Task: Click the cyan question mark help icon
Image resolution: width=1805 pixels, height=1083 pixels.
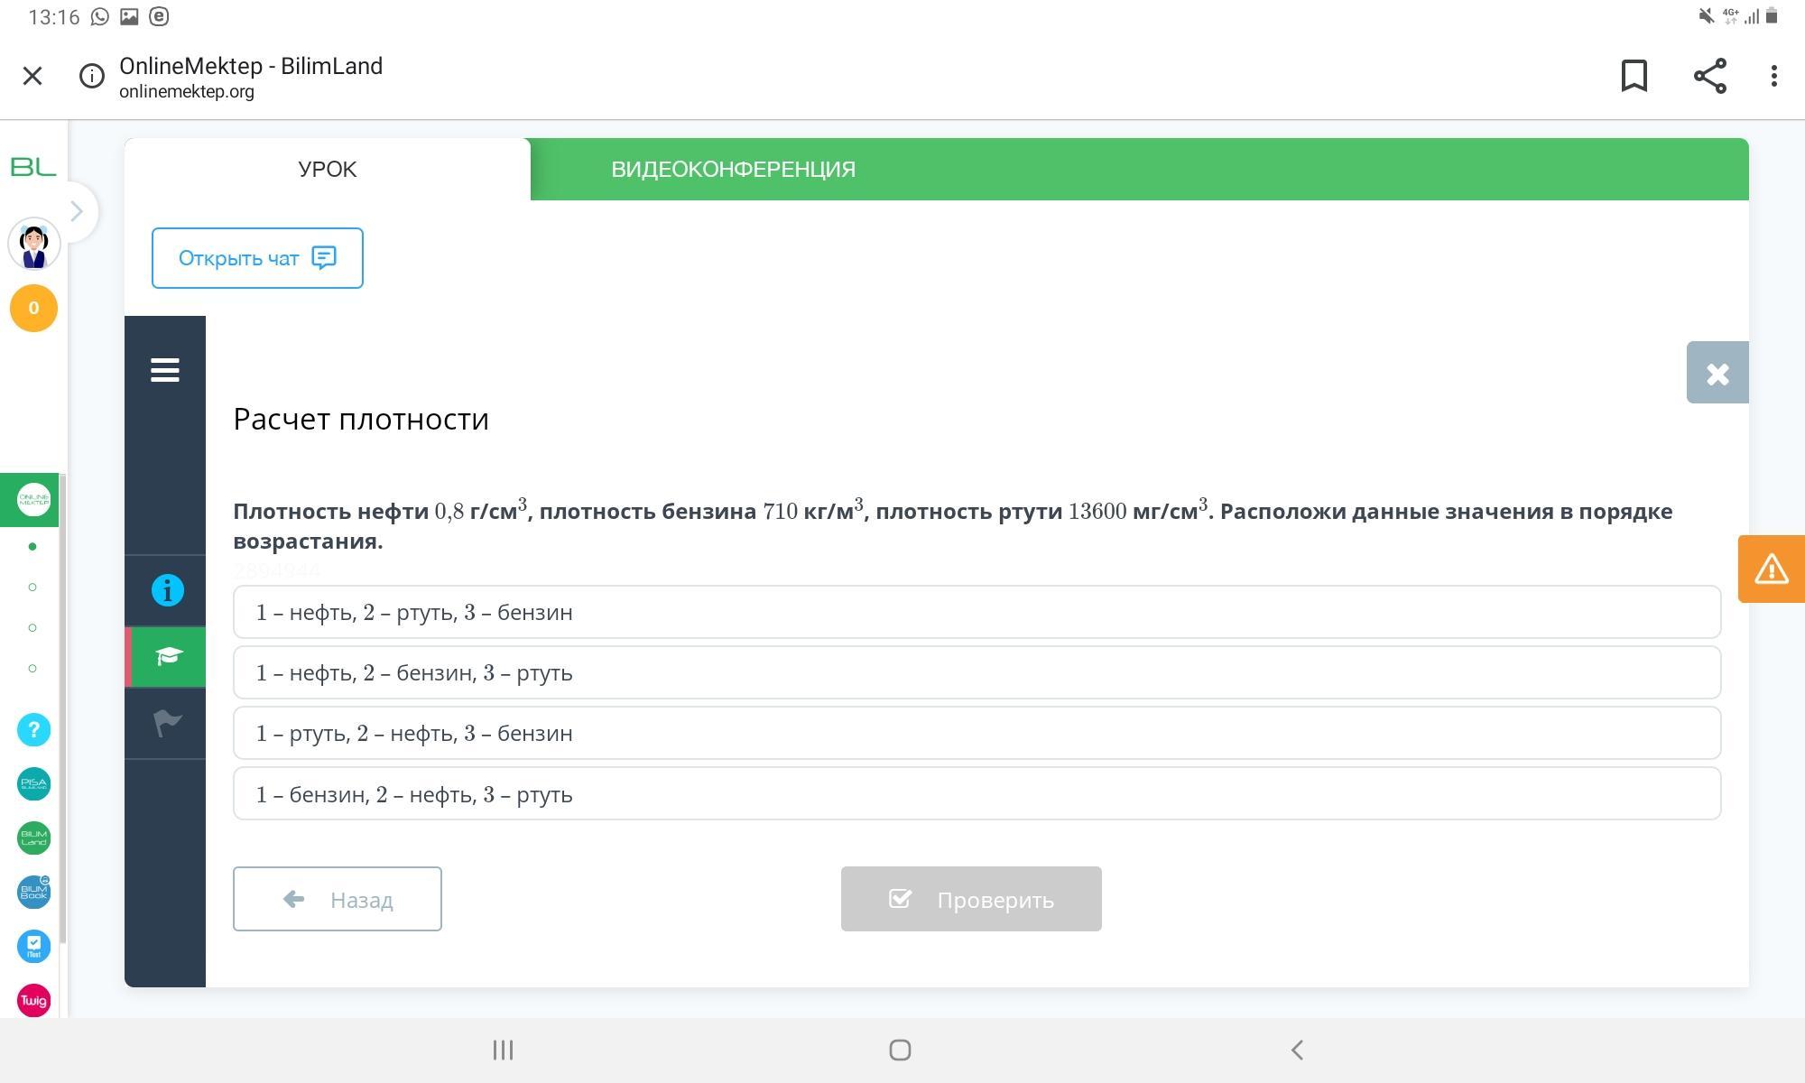Action: (x=33, y=729)
